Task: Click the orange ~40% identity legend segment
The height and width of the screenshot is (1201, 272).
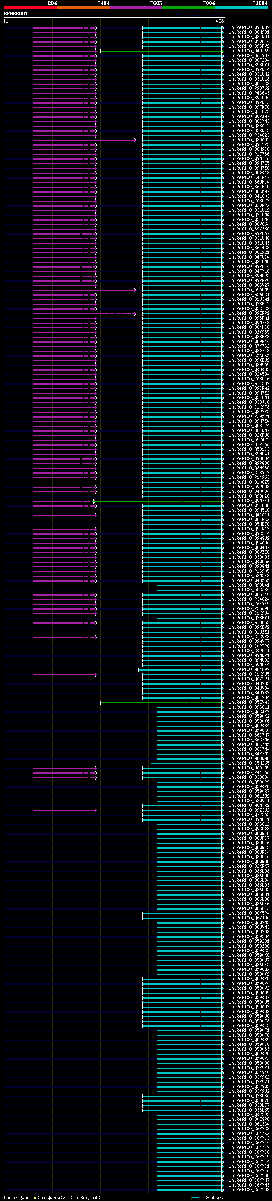Action: pos(84,8)
